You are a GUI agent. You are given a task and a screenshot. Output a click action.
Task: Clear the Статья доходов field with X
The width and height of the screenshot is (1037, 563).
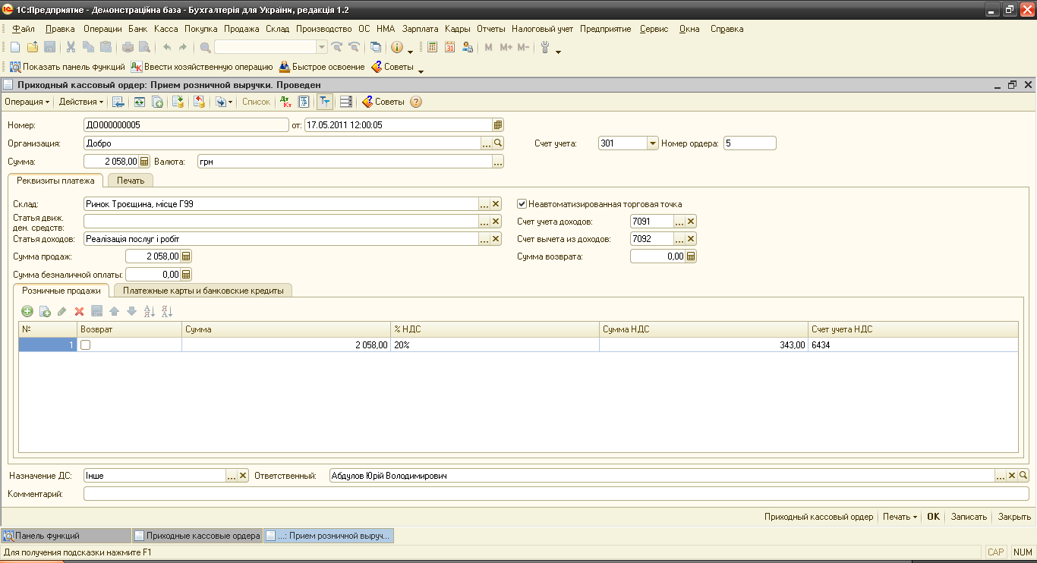click(x=496, y=239)
